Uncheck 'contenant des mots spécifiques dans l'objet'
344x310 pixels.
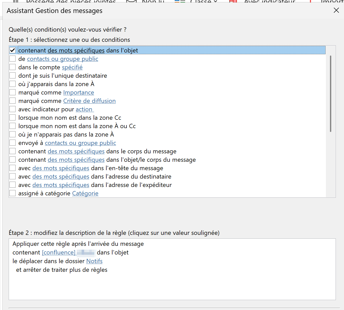[x=12, y=50]
